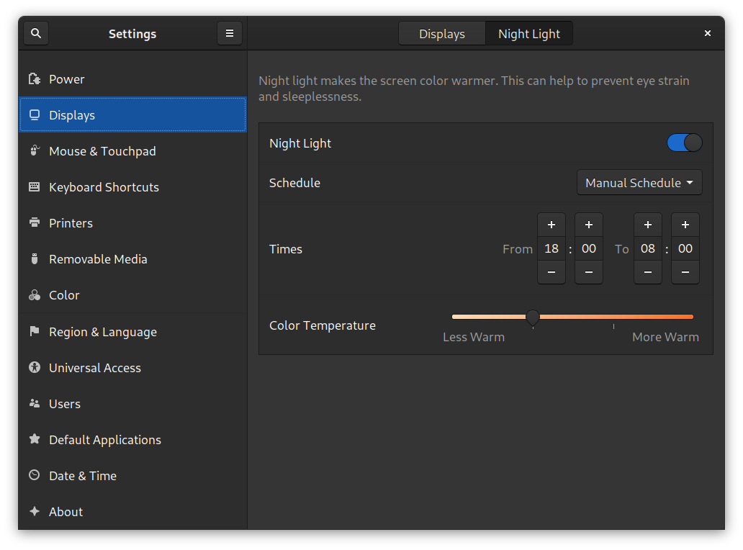The image size is (743, 550).
Task: Go to the Users panel
Action: 65,404
